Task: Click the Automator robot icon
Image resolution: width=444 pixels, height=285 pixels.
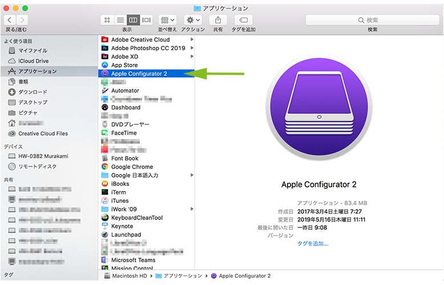Action: coord(105,91)
